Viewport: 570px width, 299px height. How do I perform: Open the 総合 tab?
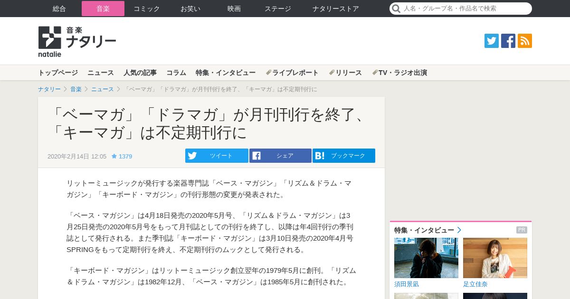coord(59,9)
